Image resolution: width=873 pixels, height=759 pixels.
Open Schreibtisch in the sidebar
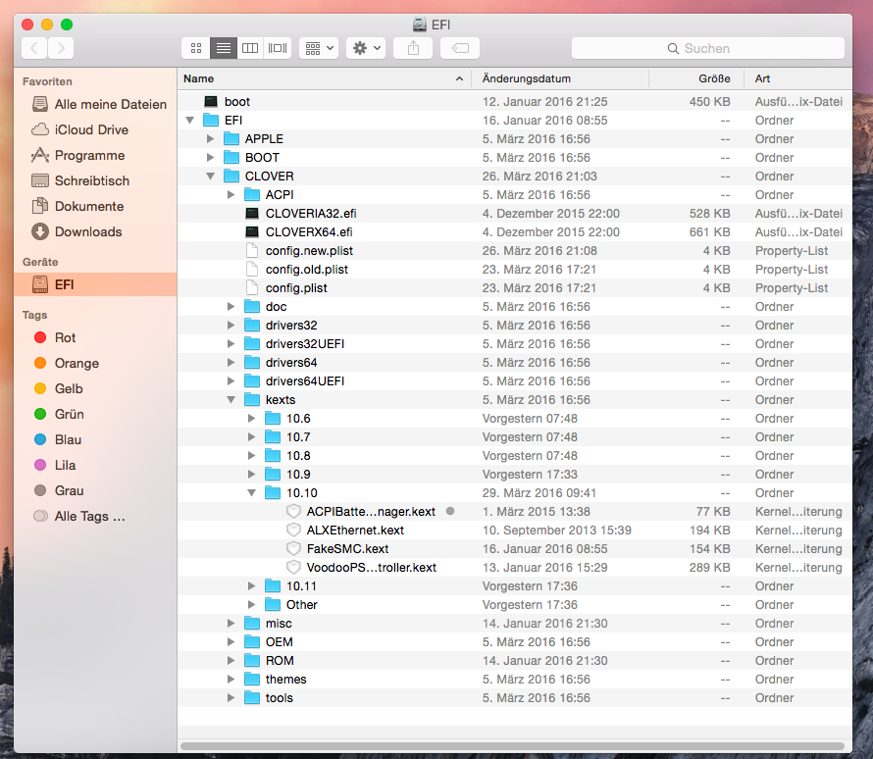pos(80,180)
